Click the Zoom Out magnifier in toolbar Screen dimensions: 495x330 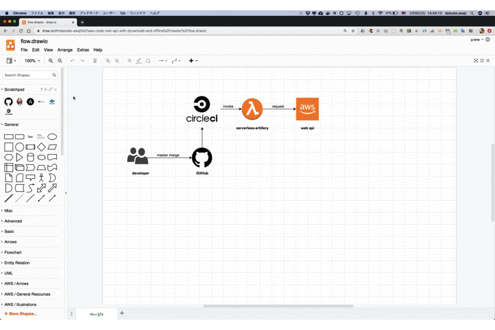pyautogui.click(x=60, y=60)
